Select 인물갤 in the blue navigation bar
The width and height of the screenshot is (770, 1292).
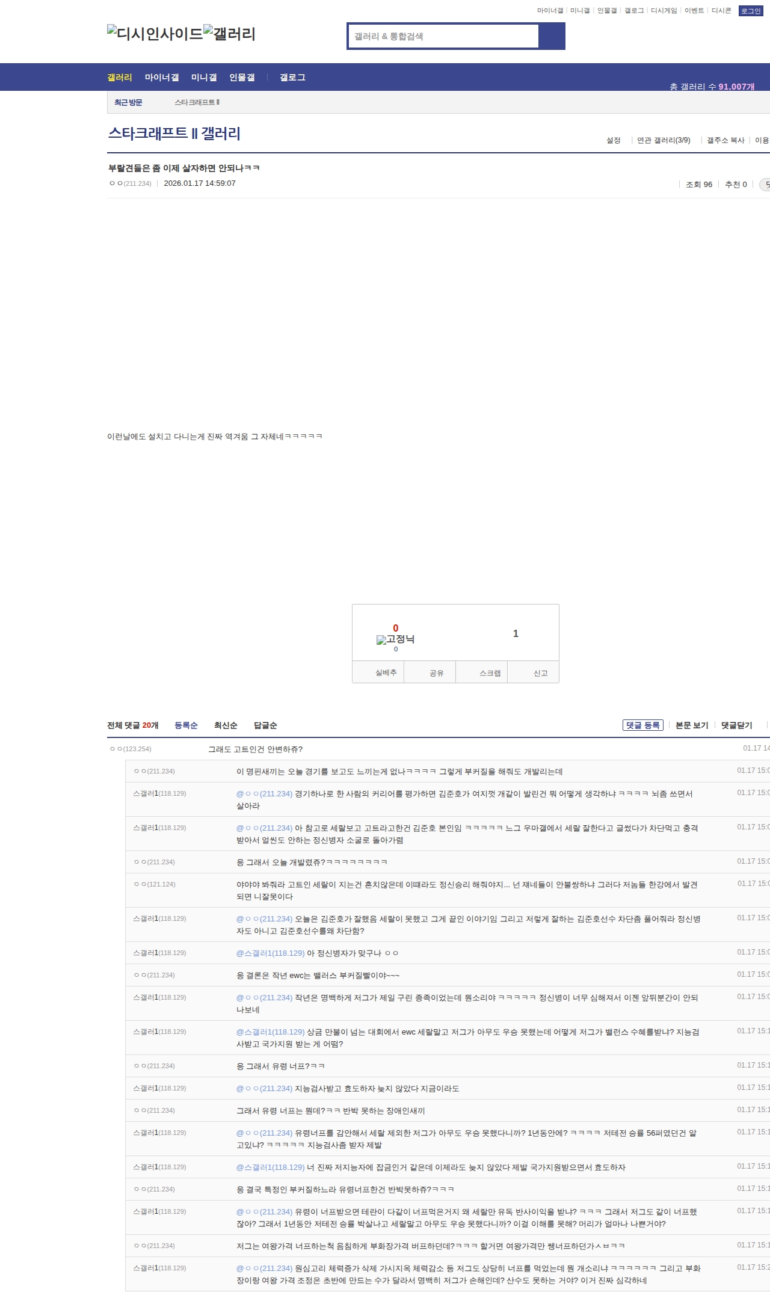pyautogui.click(x=242, y=78)
